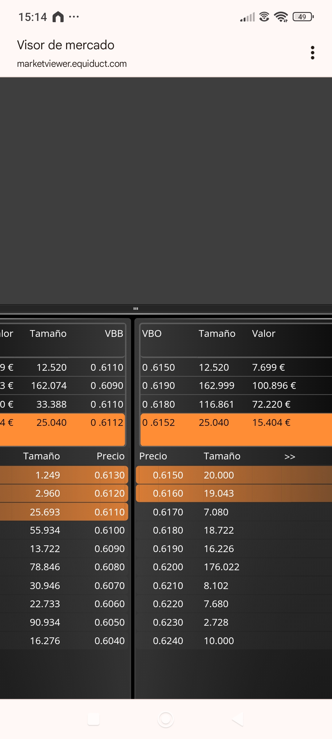Expand columns with the >> arrow
332x739 pixels.
tap(290, 457)
